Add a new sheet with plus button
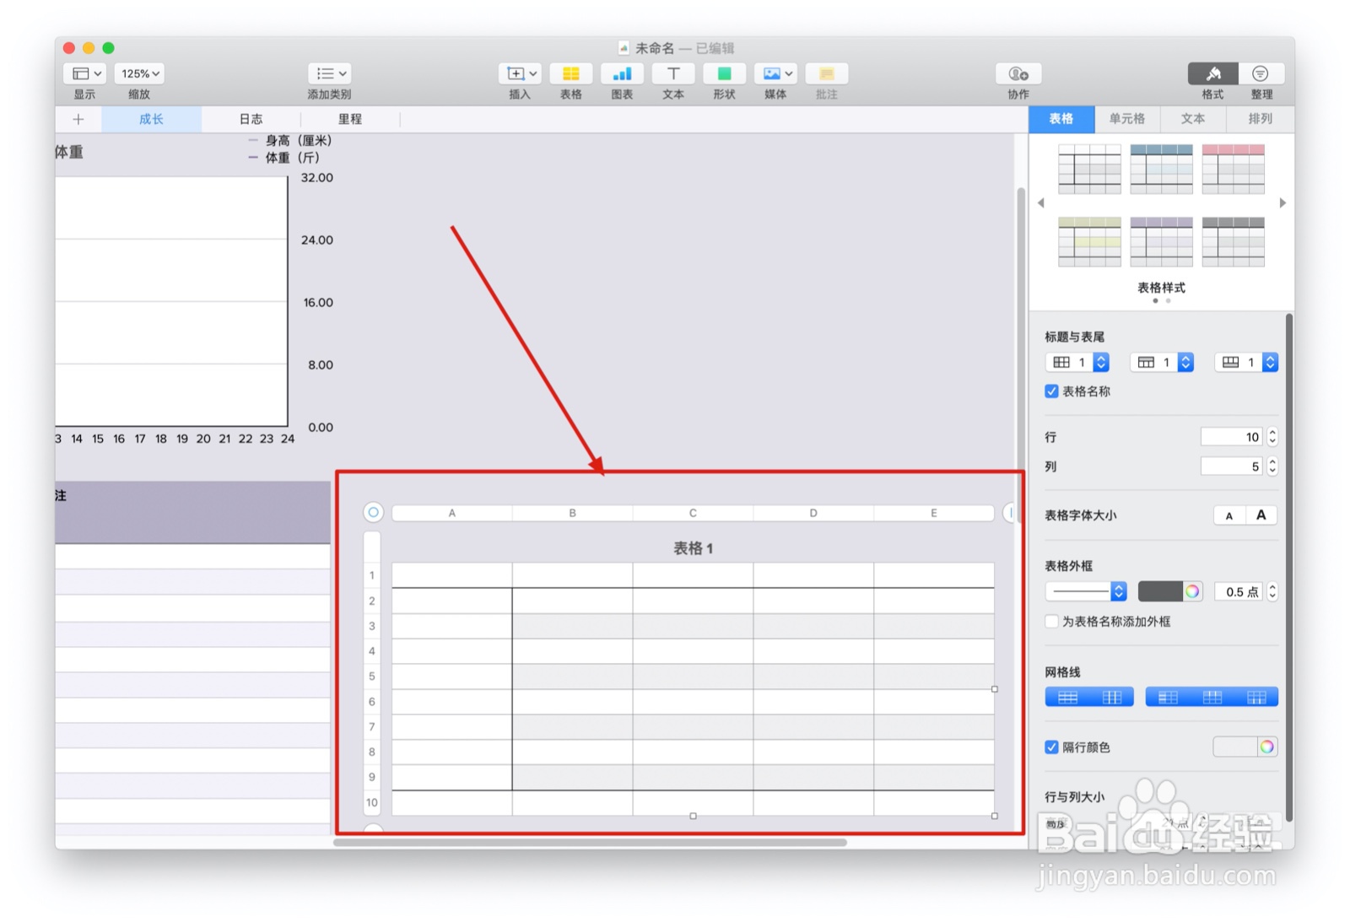This screenshot has height=922, width=1350. (78, 119)
